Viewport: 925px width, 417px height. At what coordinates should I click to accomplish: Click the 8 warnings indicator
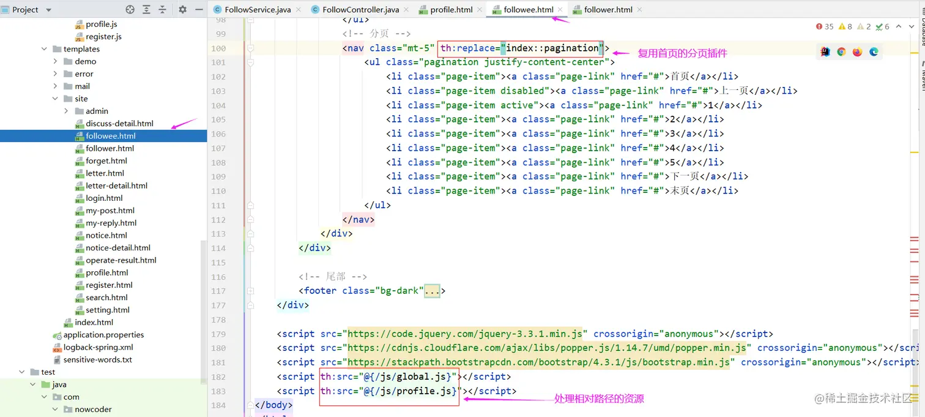pyautogui.click(x=845, y=26)
